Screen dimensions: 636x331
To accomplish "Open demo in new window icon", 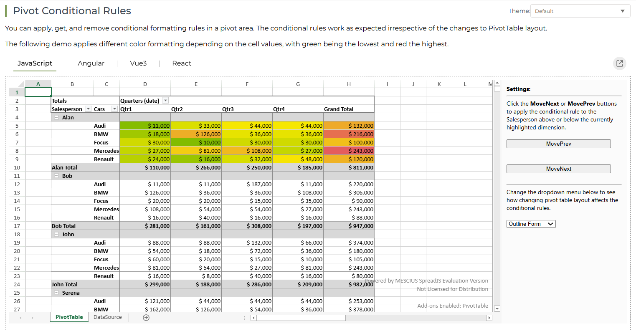I will [620, 63].
